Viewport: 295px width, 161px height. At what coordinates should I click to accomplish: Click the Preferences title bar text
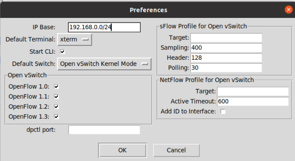148,10
